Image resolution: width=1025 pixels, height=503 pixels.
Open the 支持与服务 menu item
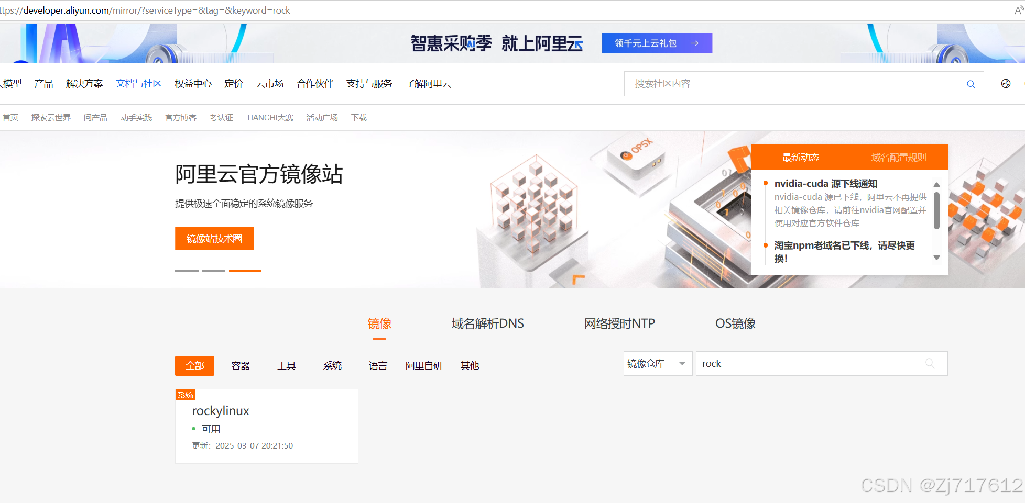tap(369, 84)
